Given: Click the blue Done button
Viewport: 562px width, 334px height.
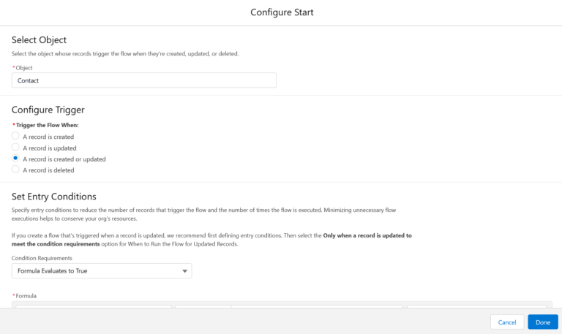Looking at the screenshot, I should [542, 322].
